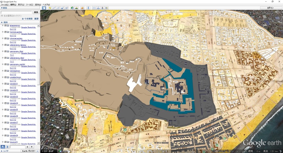This screenshot has width=283, height=153.
Task: Click the Add Placemark pushpin icon
Action: [x=50, y=8]
